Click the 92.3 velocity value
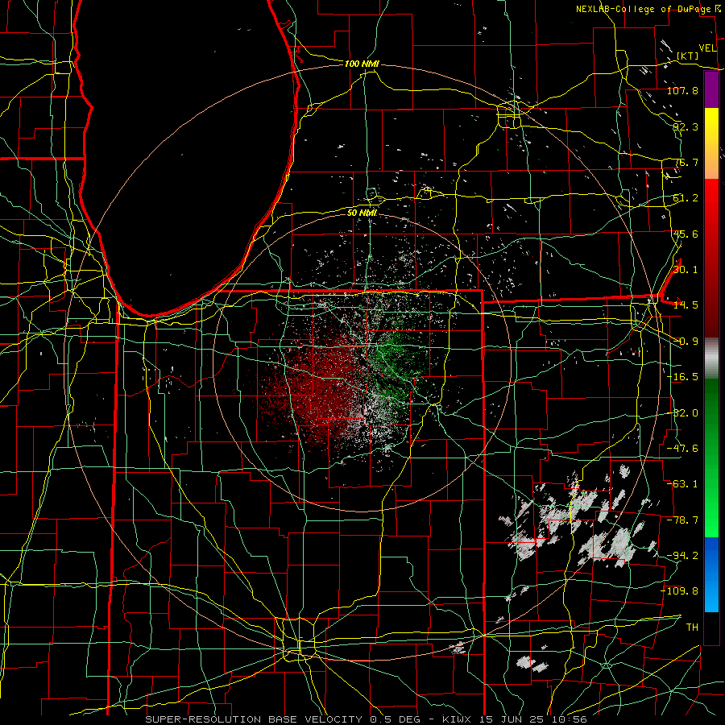 [x=686, y=126]
